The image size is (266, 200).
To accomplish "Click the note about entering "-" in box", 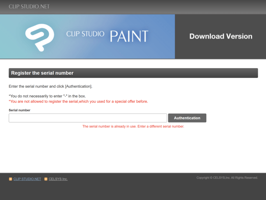I will coord(47,96).
